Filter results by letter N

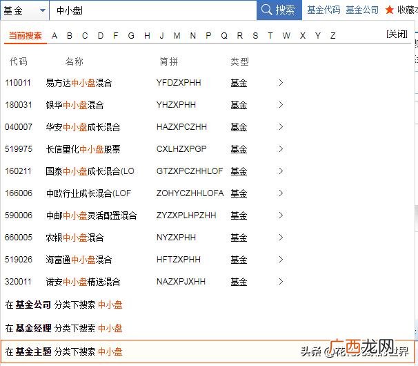[x=192, y=35]
